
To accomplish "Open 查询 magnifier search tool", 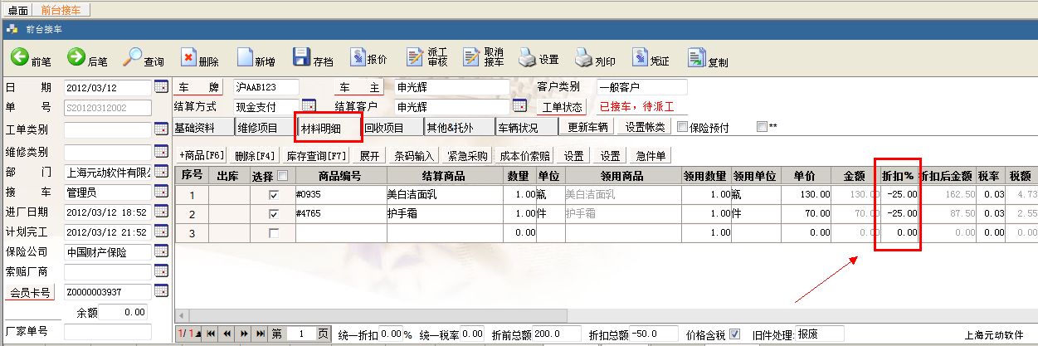I will click(x=133, y=57).
